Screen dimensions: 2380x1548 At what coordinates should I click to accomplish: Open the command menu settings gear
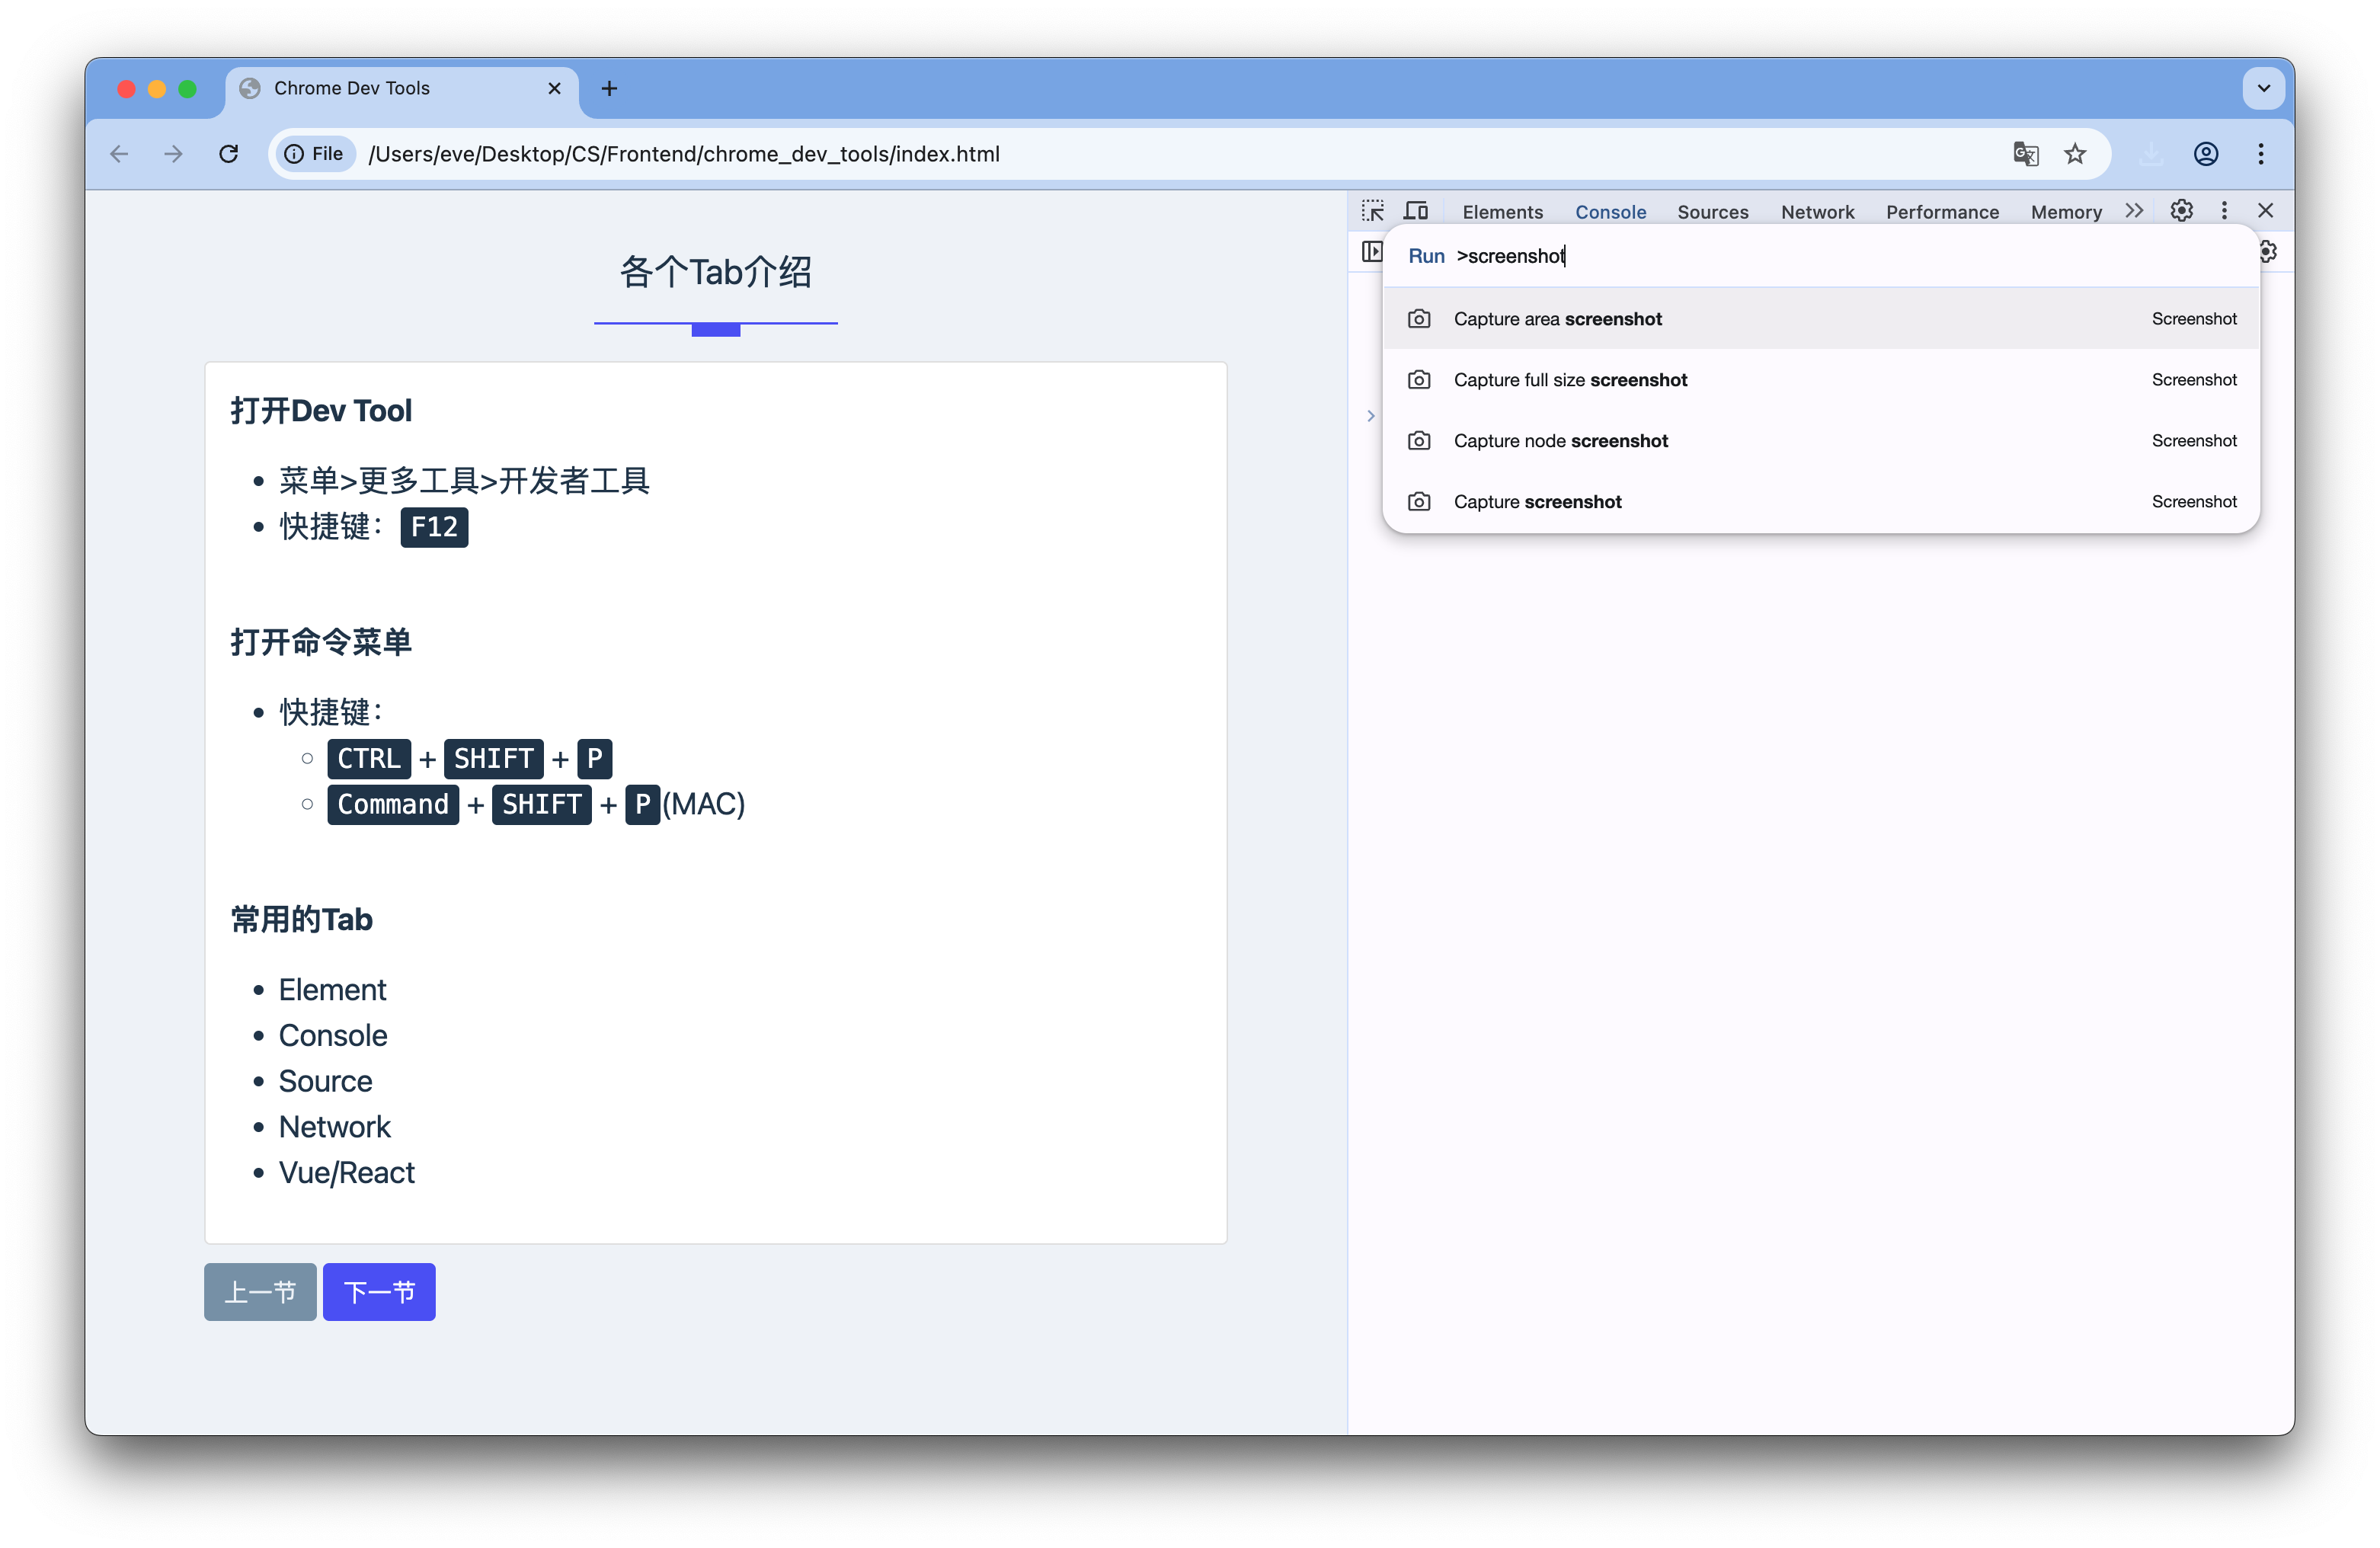[2268, 251]
